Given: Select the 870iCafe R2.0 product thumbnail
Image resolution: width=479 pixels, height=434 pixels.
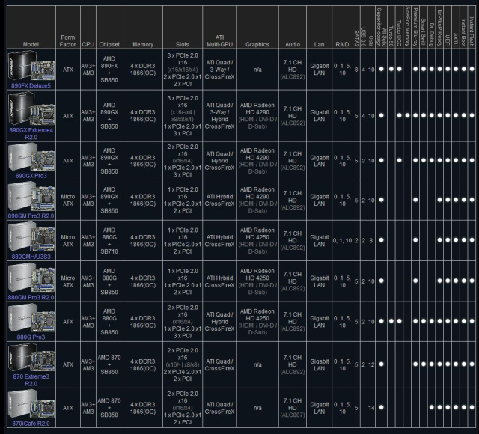Looking at the screenshot, I should pyautogui.click(x=30, y=406).
